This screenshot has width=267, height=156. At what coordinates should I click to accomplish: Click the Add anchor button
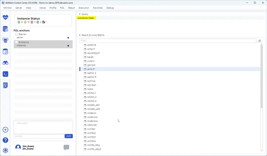click(x=69, y=136)
